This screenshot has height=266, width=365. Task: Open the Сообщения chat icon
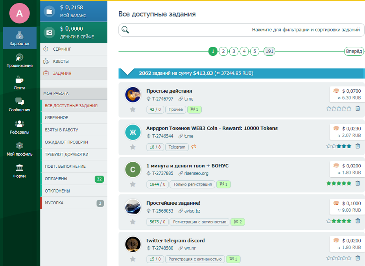pos(20,101)
